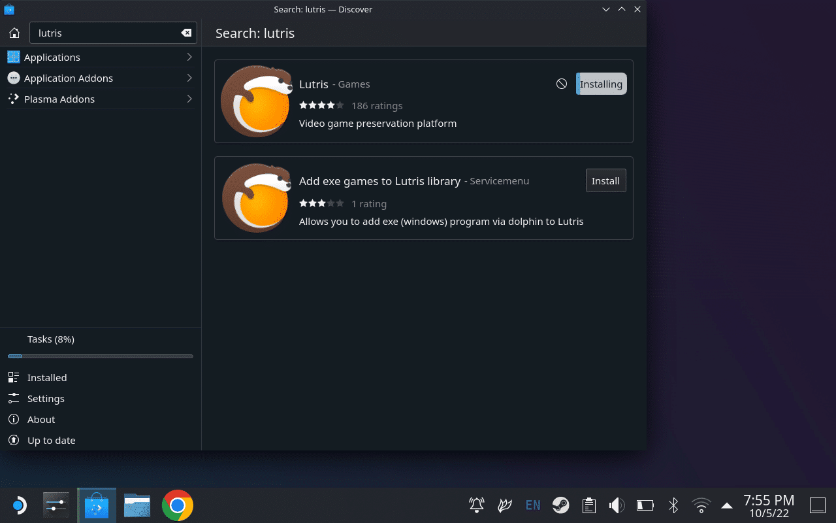
Task: Click the Home icon beside the search field
Action: 14,33
